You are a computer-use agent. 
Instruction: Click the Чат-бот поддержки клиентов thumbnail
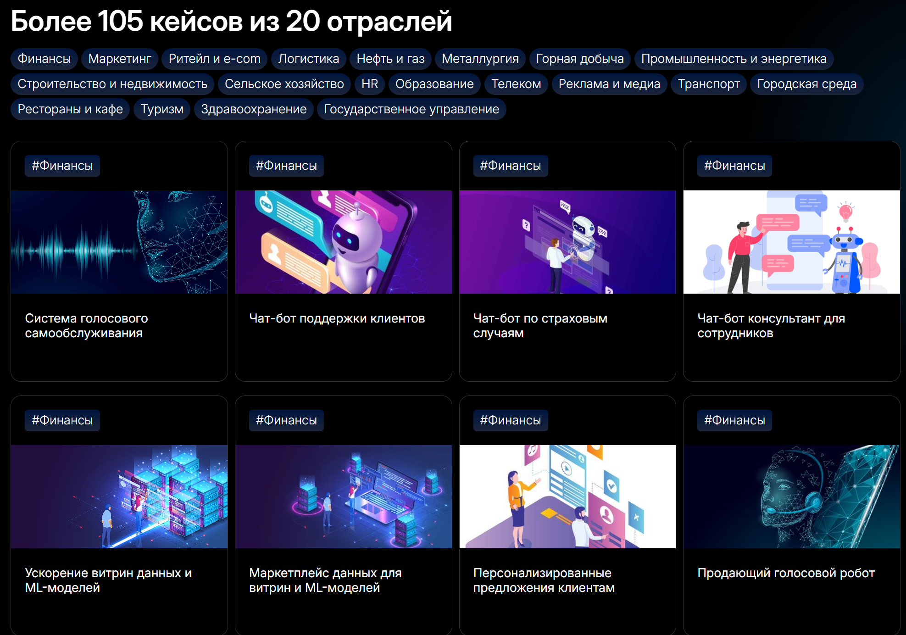click(344, 242)
